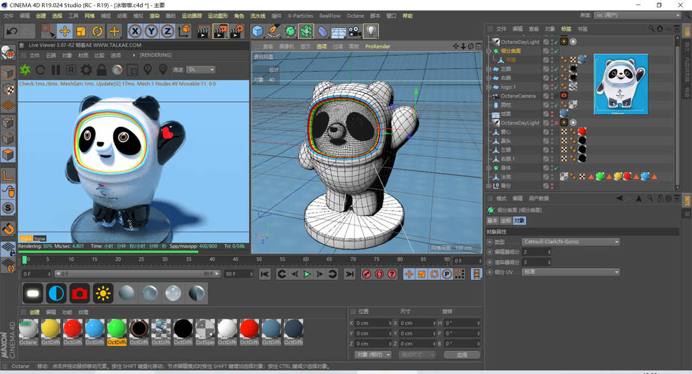Open the DL channel dropdown
Image resolution: width=692 pixels, height=374 pixels.
coord(201,70)
